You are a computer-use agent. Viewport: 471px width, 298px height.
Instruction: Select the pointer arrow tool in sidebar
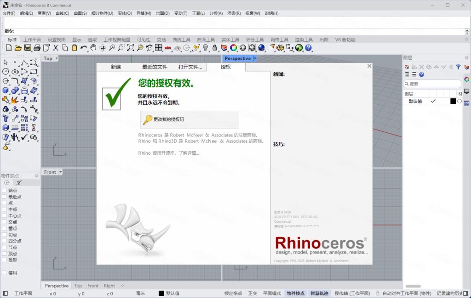[x=6, y=62]
